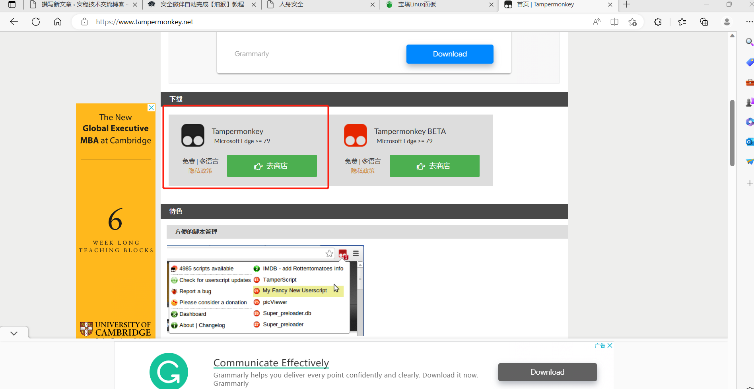Open the script management screenshot thumbnail
Screen dimensions: 754x389
point(265,291)
